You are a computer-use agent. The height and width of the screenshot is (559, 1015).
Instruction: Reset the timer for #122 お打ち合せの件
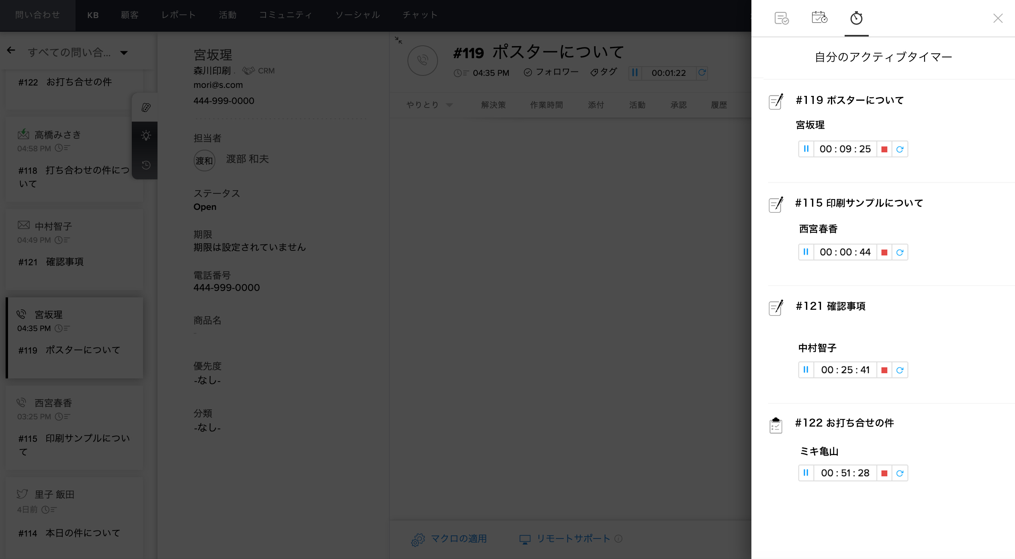pyautogui.click(x=900, y=473)
